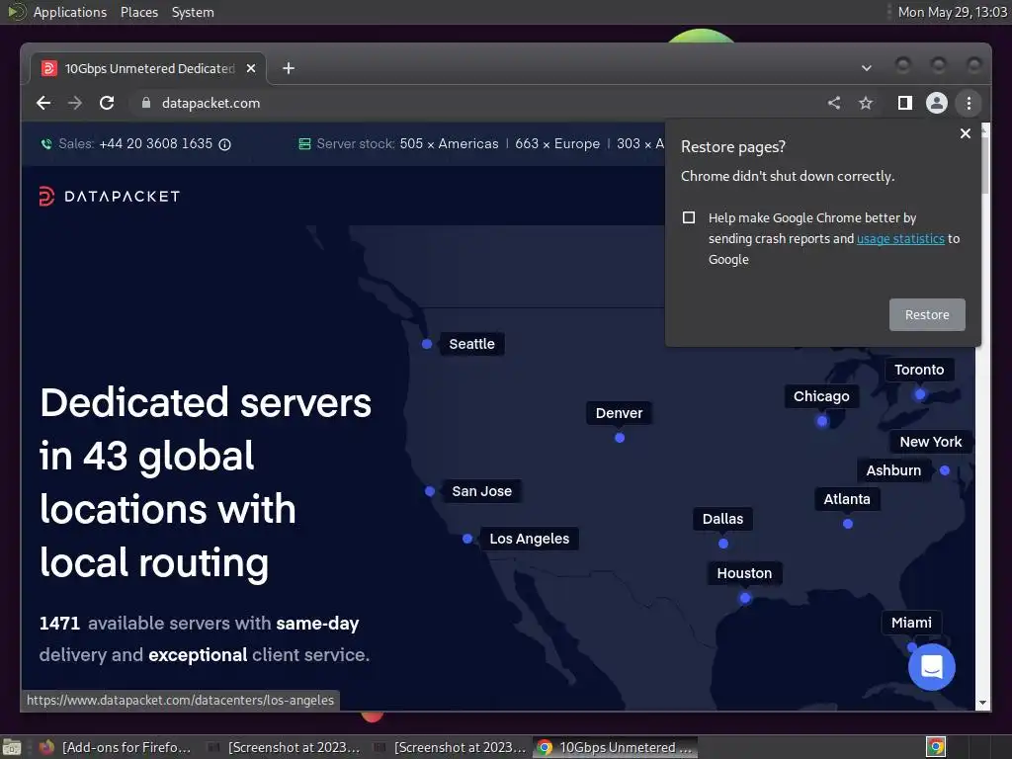Select the Atlanta location label

coord(847,499)
